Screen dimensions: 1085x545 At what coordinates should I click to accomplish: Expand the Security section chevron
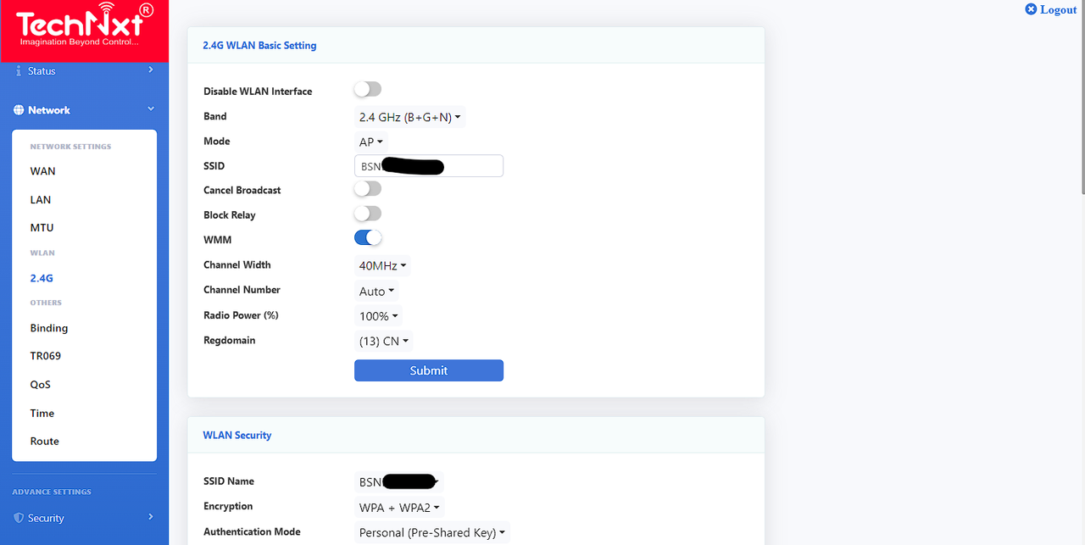tap(150, 516)
